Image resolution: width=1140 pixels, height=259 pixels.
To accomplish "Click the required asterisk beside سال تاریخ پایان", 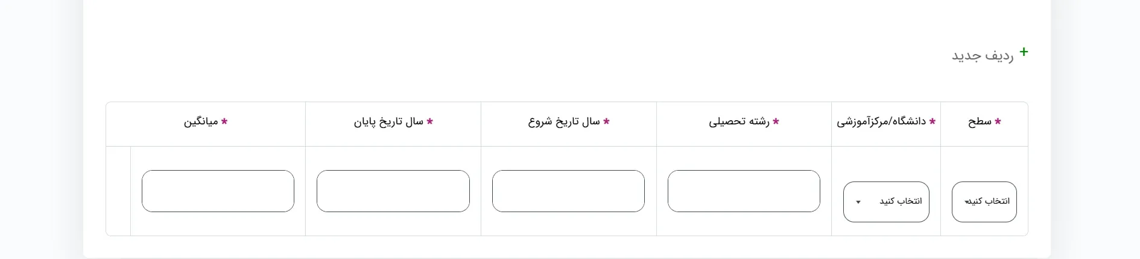I will point(429,121).
